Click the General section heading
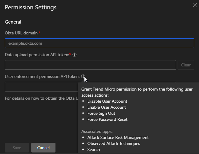 click(x=13, y=22)
